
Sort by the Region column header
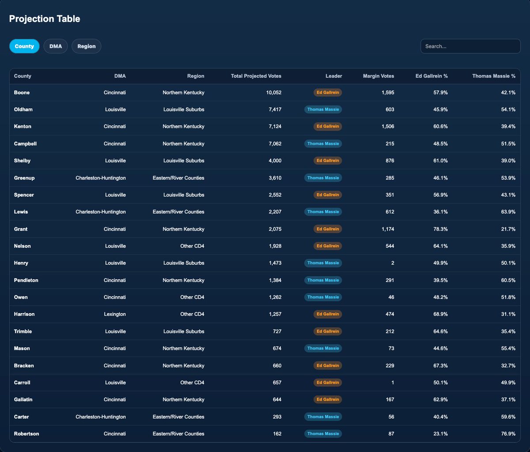click(x=196, y=76)
